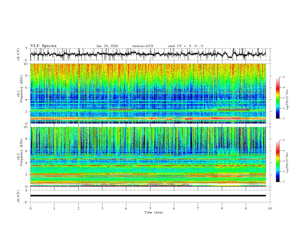Click the time axis tick label "7"
304x234 pixels.
[x=198, y=208]
